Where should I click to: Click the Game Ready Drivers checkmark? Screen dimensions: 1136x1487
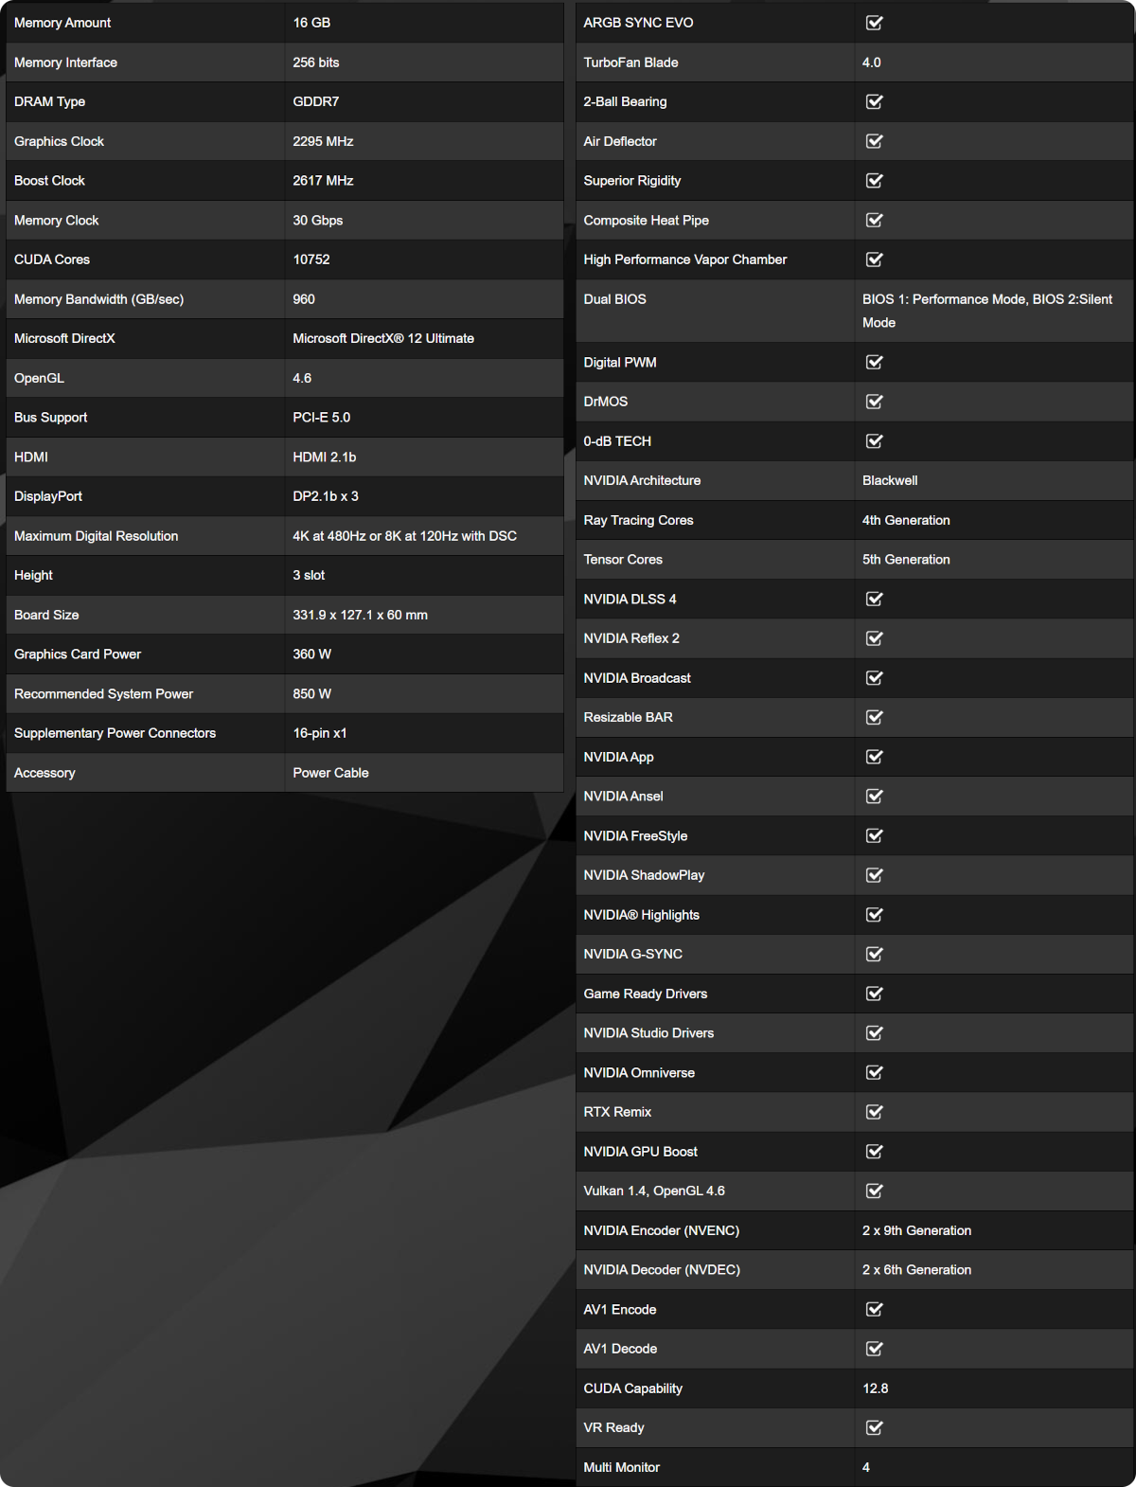click(x=875, y=994)
